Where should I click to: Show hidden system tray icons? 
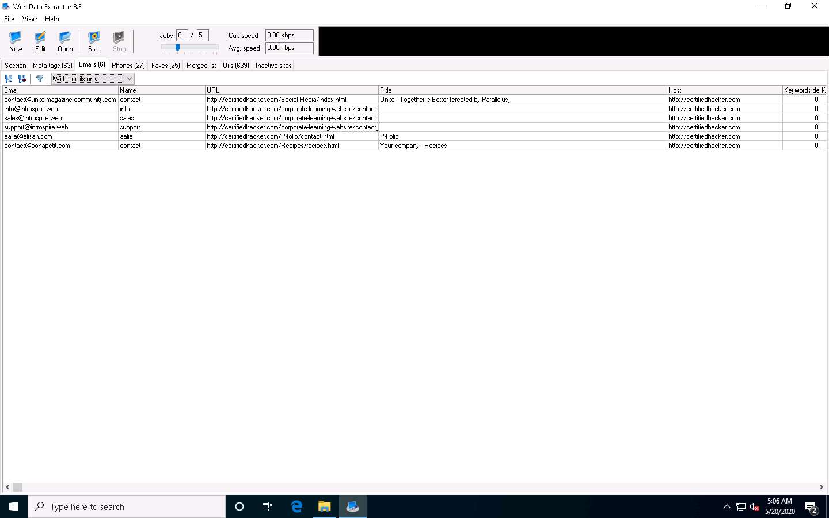[727, 506]
